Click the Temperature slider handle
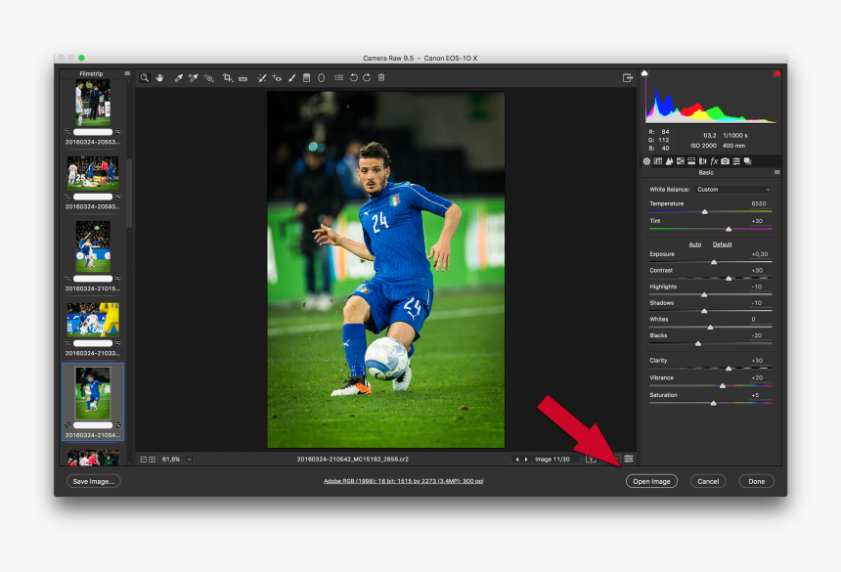The image size is (841, 572). [705, 212]
